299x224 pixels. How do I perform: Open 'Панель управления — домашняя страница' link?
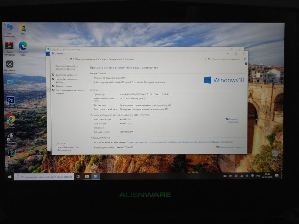(67, 68)
